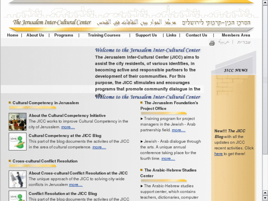
Task: Click 'The Jerusalem Foundation's Project Office' heading
Action: click(x=169, y=105)
